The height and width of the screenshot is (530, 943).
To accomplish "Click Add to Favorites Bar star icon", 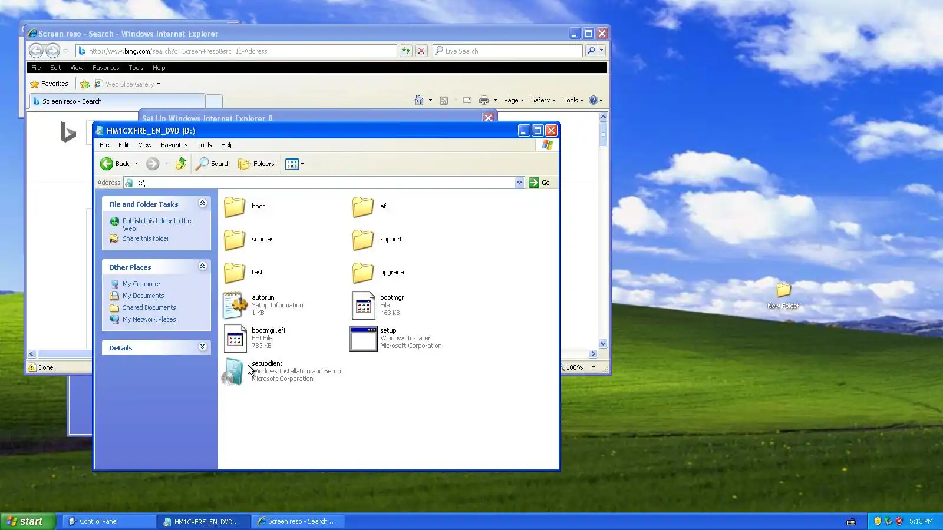I will [85, 84].
